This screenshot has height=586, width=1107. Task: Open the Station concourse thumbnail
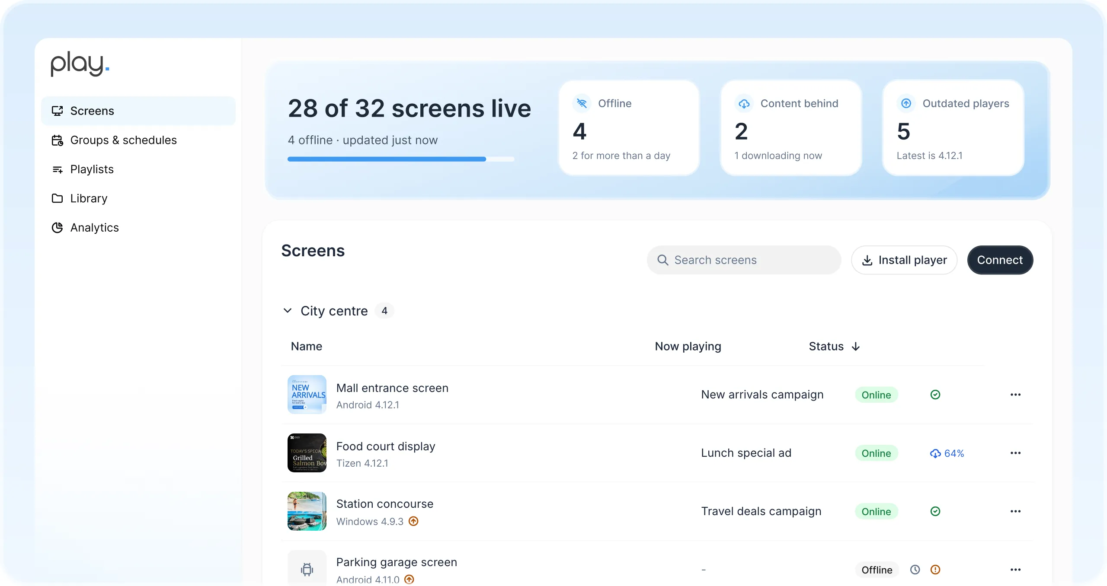click(307, 511)
